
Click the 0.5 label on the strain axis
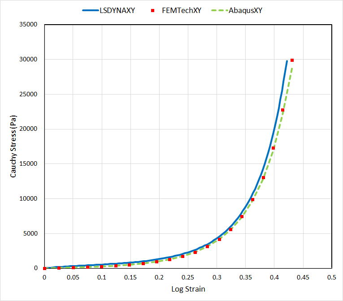pyautogui.click(x=331, y=277)
